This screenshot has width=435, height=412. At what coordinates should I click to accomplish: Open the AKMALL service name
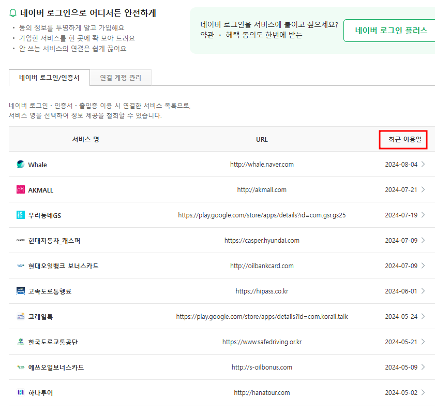41,190
